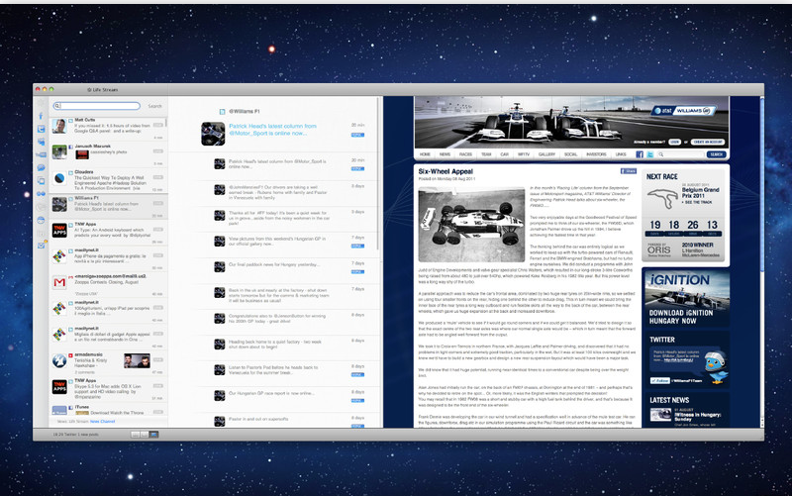
Task: Open the Facebook stream in the sidebar
Action: pyautogui.click(x=41, y=116)
